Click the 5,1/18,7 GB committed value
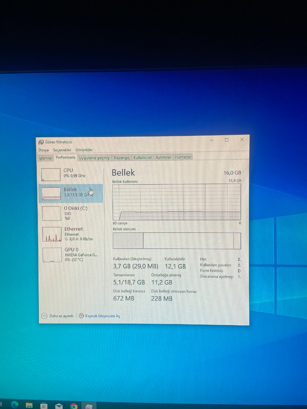Image resolution: width=307 pixels, height=409 pixels. (x=129, y=282)
